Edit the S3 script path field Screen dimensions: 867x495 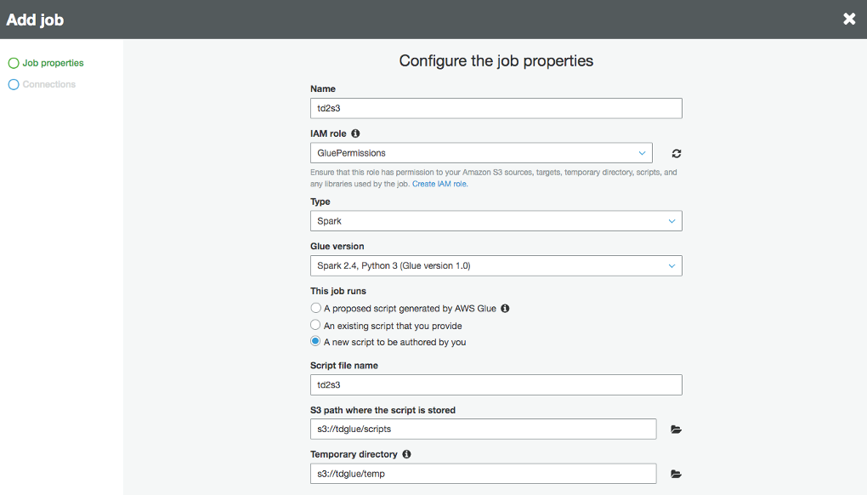[x=483, y=429]
